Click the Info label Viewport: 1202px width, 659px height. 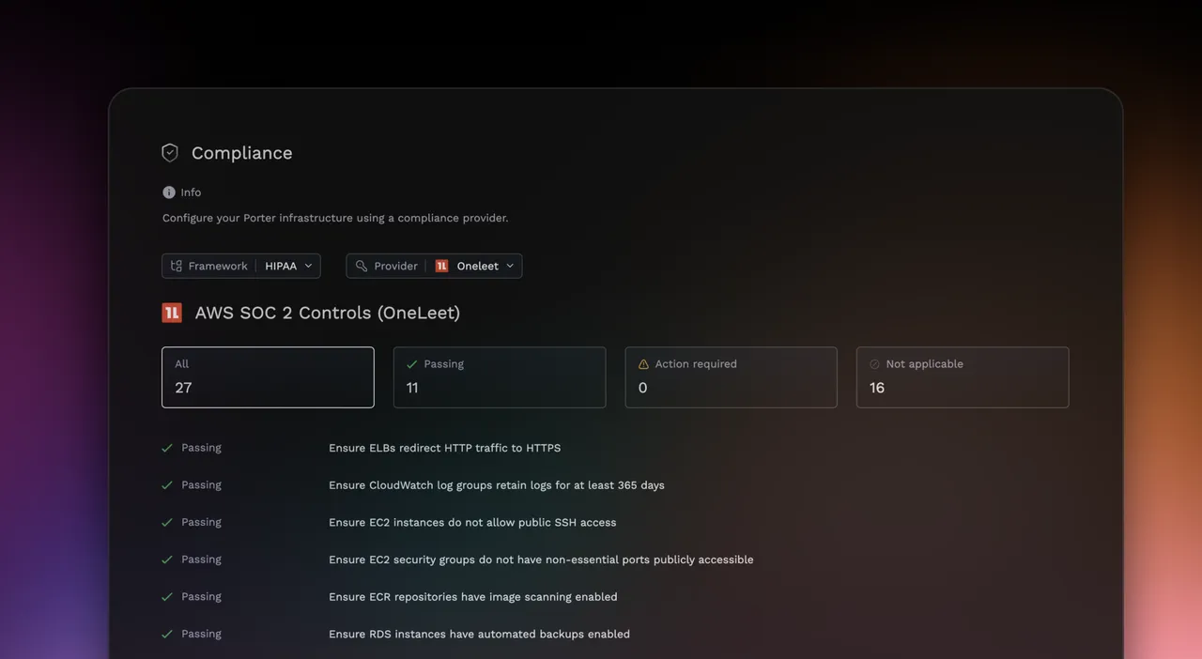[x=191, y=192]
